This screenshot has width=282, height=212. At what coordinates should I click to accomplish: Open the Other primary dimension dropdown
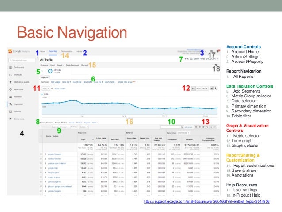tap(95, 123)
